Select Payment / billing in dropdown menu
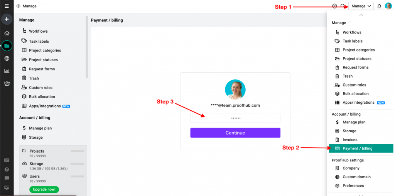 click(x=361, y=148)
